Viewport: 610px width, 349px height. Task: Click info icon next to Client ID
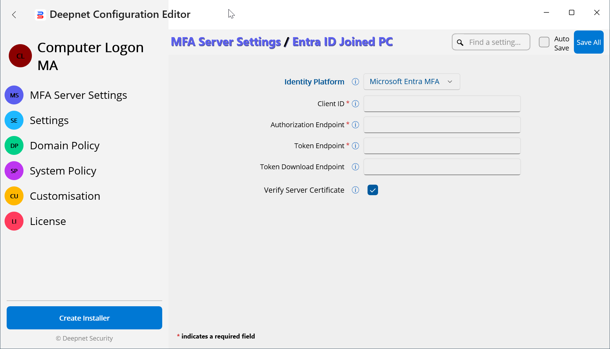tap(355, 104)
